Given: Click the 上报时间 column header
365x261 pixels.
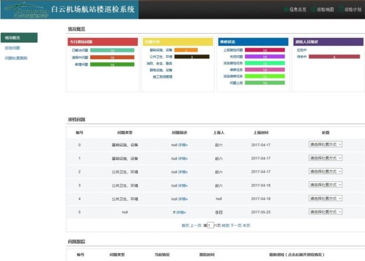Looking at the screenshot, I should click(x=261, y=133).
